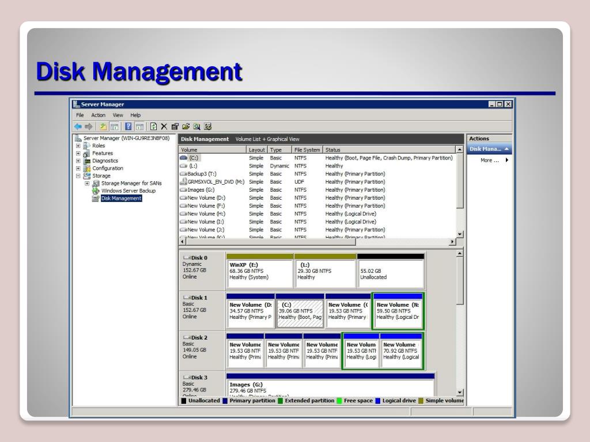Open the More actions submenu arrow

pos(507,160)
